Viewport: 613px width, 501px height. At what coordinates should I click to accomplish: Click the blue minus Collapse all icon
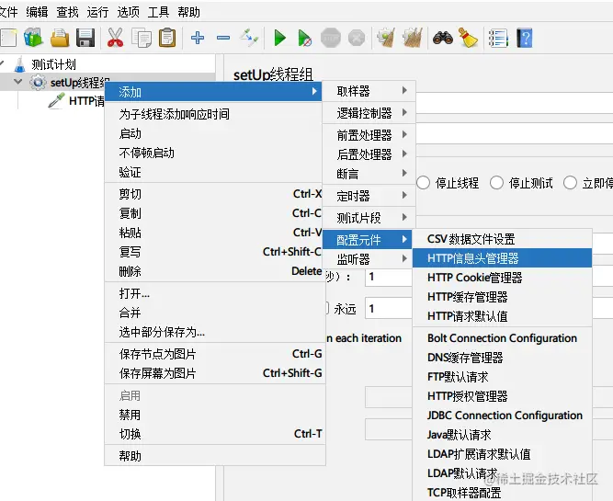click(223, 38)
